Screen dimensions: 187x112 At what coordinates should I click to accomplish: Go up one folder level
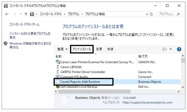(x=26, y=14)
